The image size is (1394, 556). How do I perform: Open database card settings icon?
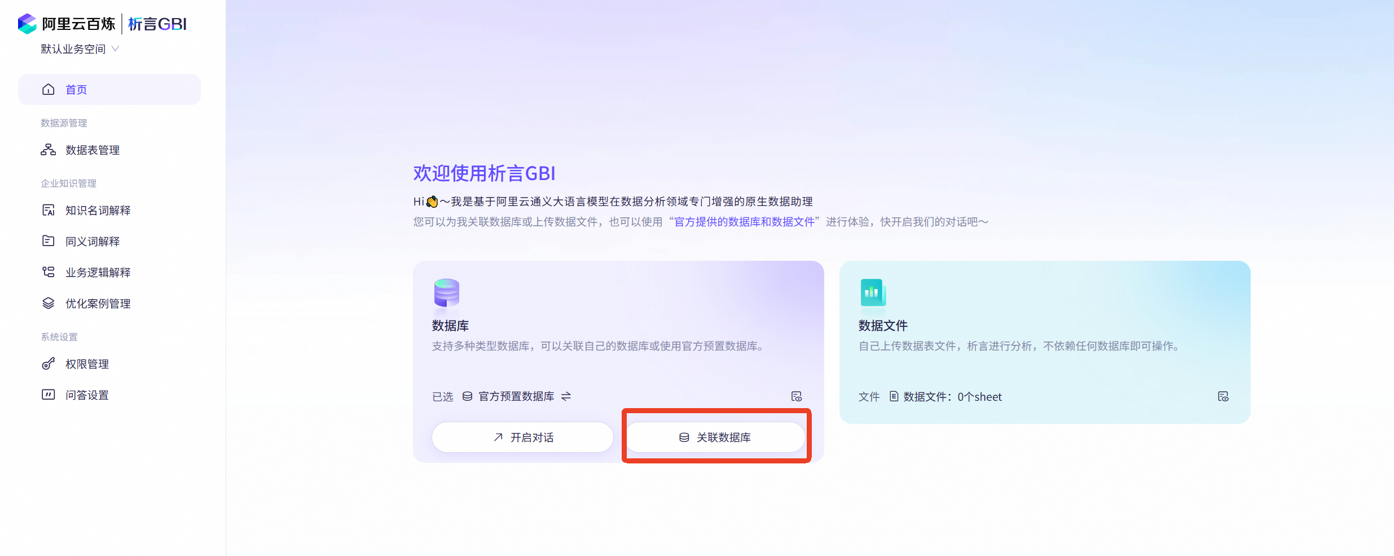[797, 396]
